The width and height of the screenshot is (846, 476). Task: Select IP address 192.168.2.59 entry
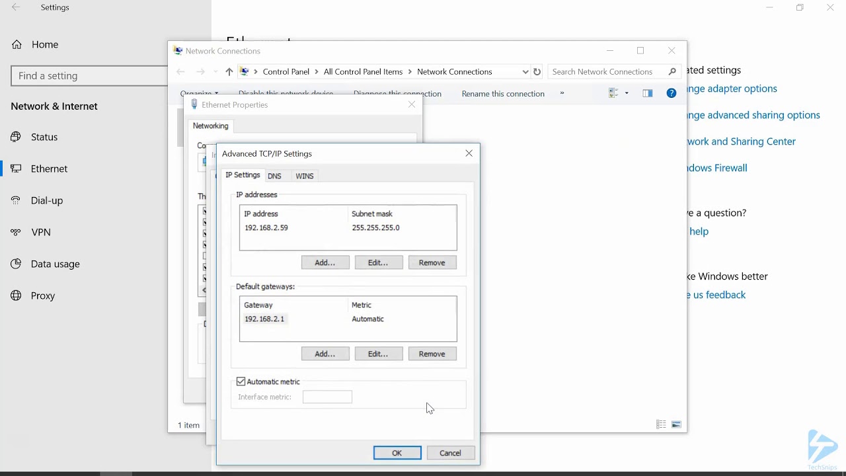click(266, 227)
